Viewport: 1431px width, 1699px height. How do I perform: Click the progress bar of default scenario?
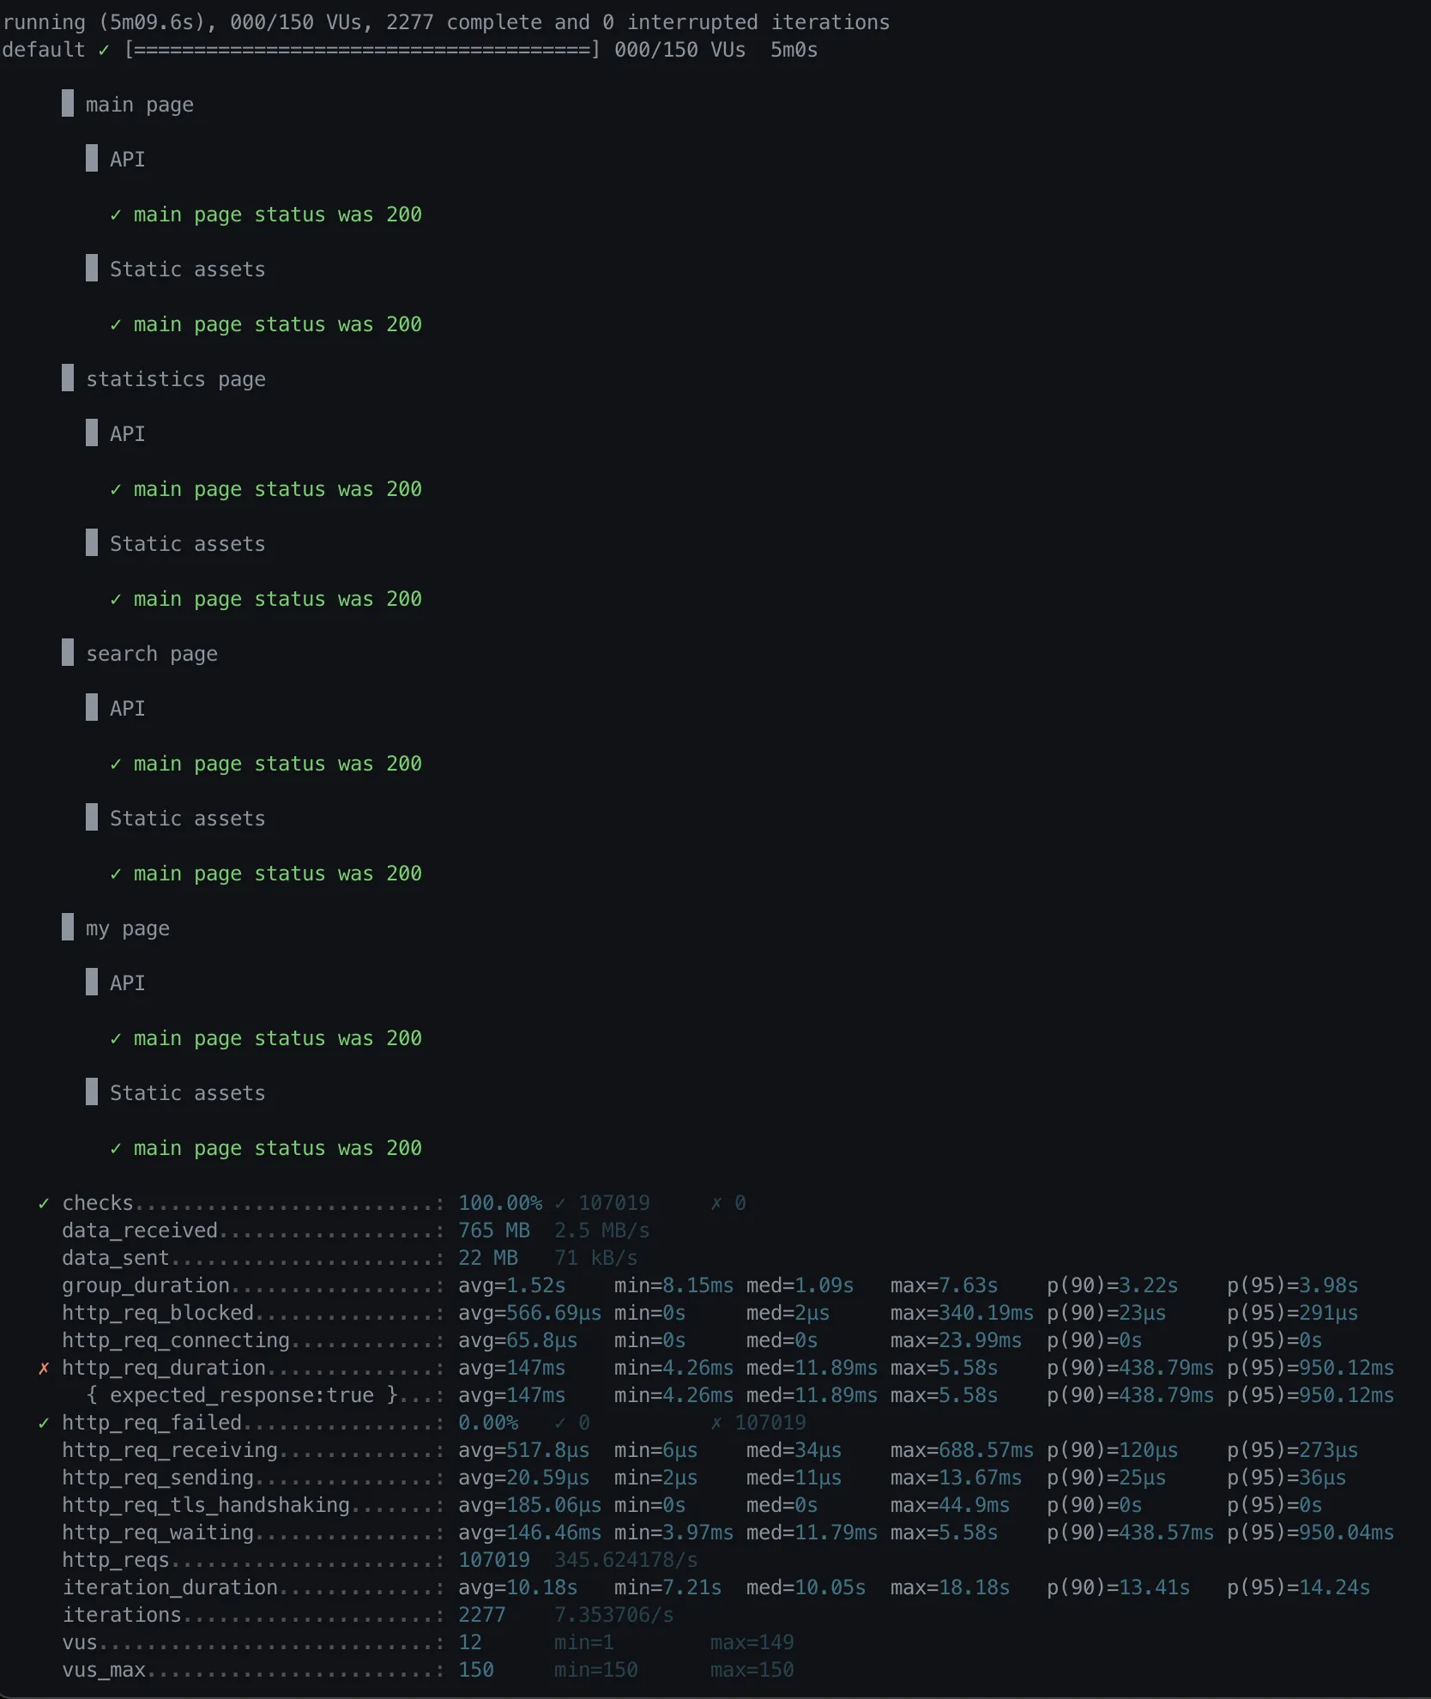click(x=362, y=50)
